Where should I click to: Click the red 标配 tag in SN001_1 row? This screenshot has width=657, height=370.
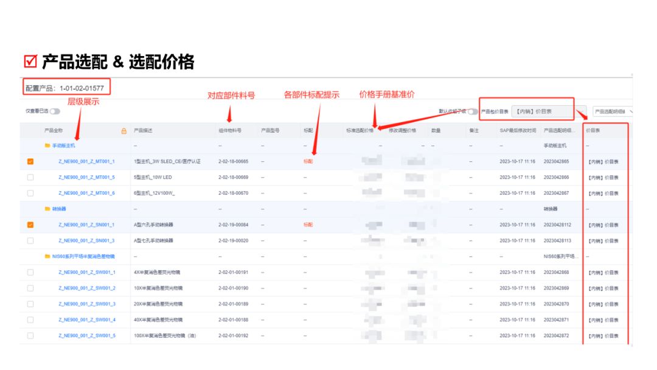(x=308, y=225)
